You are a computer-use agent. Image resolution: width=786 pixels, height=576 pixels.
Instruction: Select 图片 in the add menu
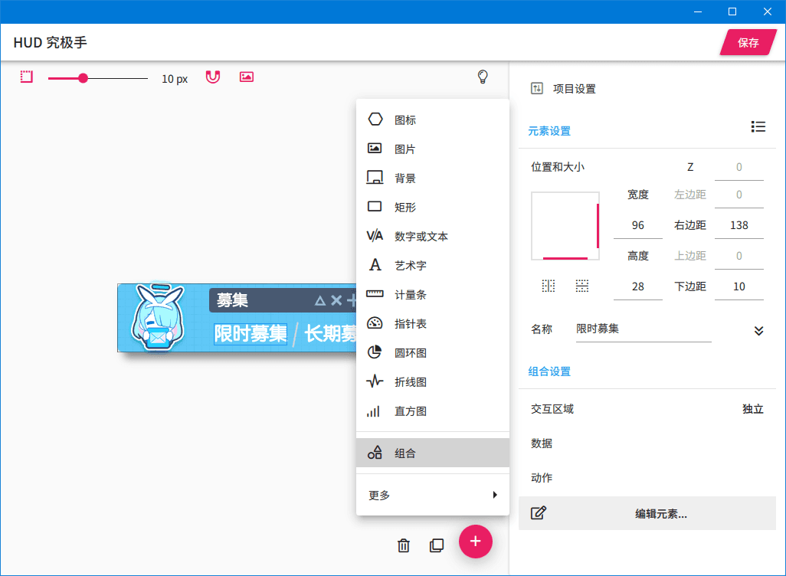pyautogui.click(x=433, y=149)
